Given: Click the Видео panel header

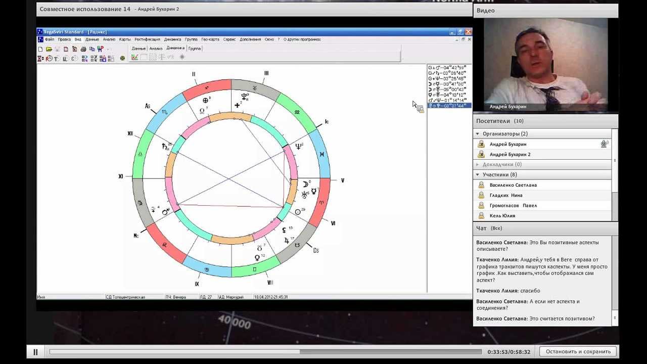Looking at the screenshot, I should (x=545, y=11).
